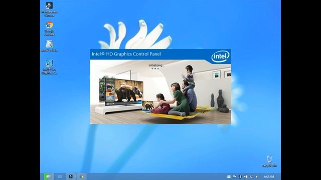Viewport: 321px width, 180px height.
Task: Click the Intel HD Graphics Control Panel title
Action: 126,54
